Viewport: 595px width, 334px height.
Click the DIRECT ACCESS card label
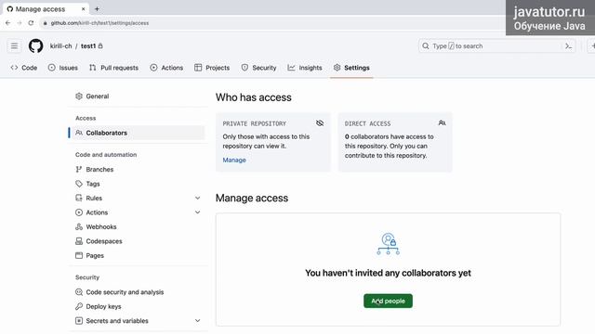367,123
